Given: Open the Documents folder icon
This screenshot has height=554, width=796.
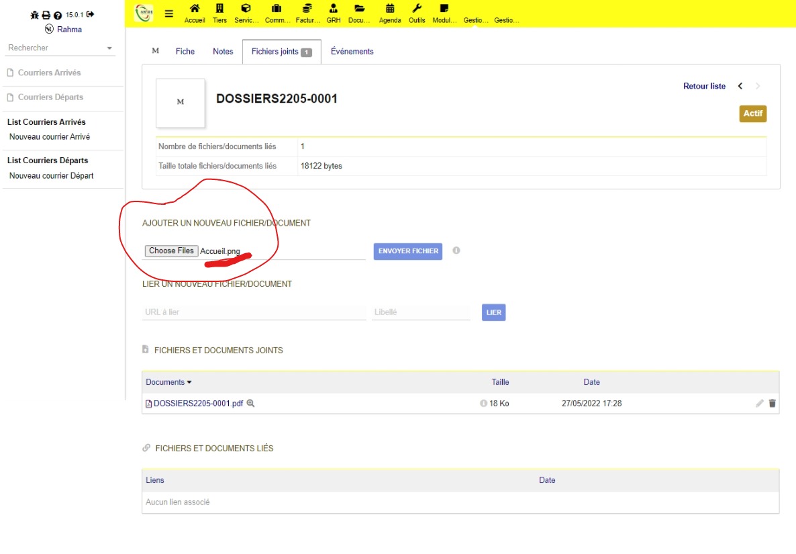Looking at the screenshot, I should tap(360, 8).
